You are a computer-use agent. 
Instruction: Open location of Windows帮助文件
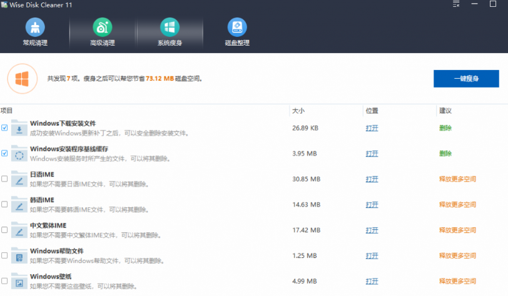[372, 256]
